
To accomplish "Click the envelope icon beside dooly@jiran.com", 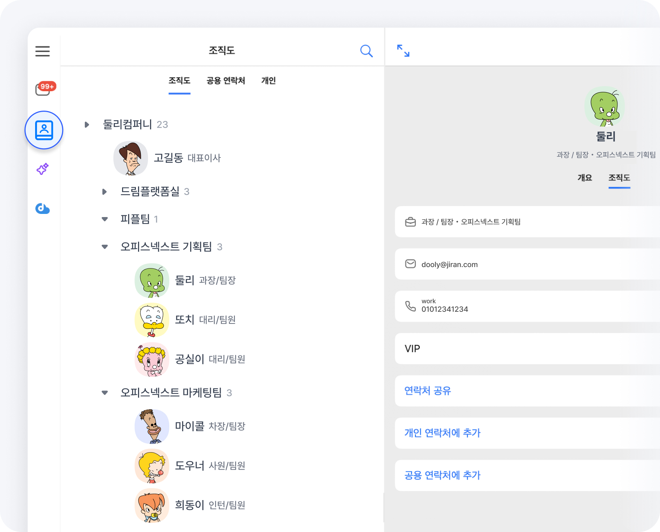I will [411, 264].
